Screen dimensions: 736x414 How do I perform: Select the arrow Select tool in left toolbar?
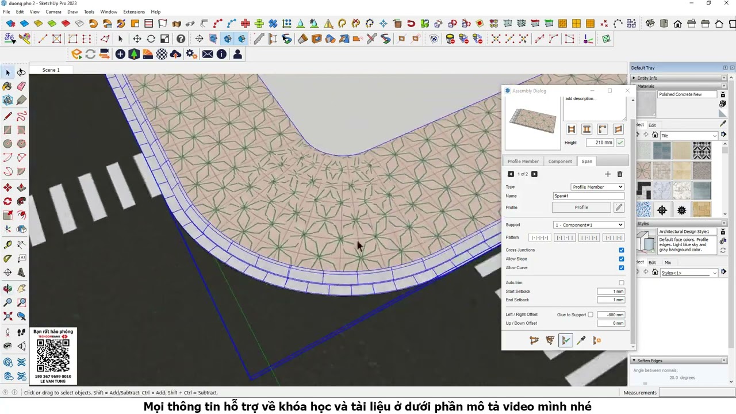7,72
